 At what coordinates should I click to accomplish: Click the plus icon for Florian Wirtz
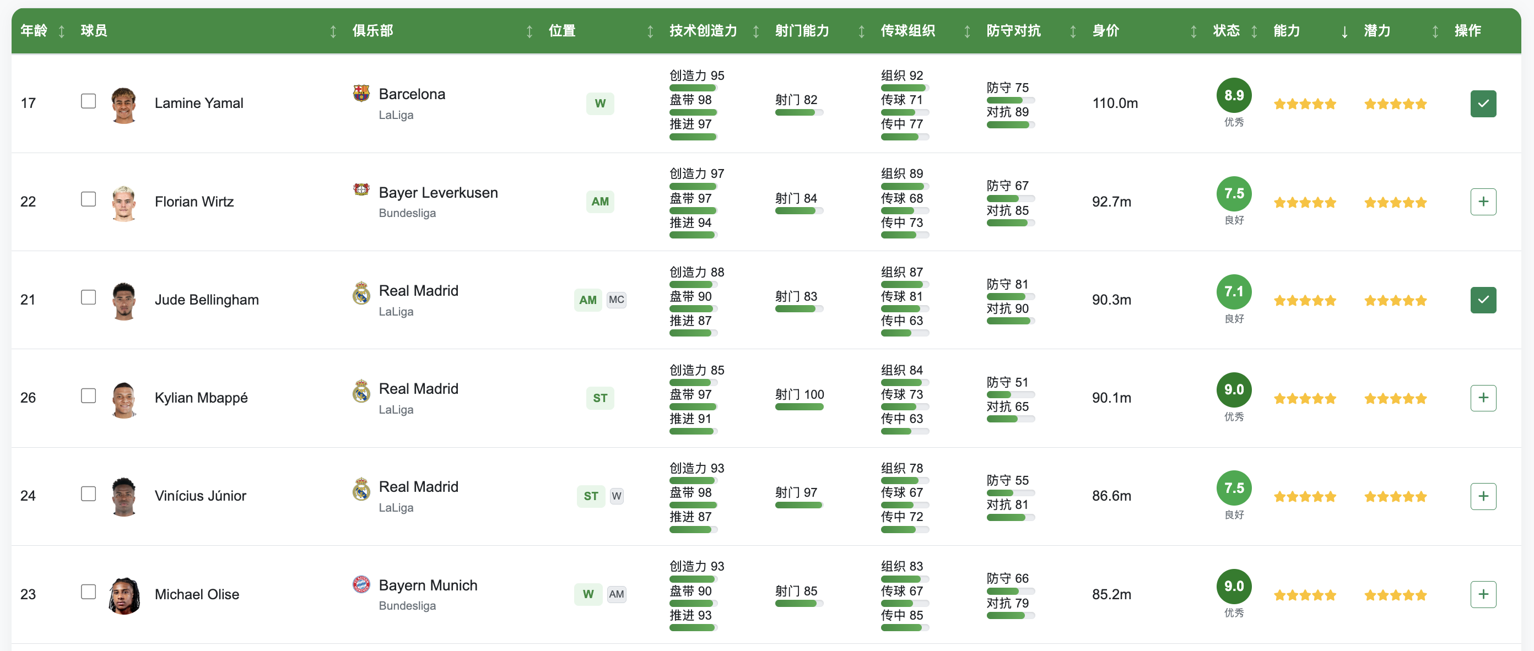(1483, 202)
